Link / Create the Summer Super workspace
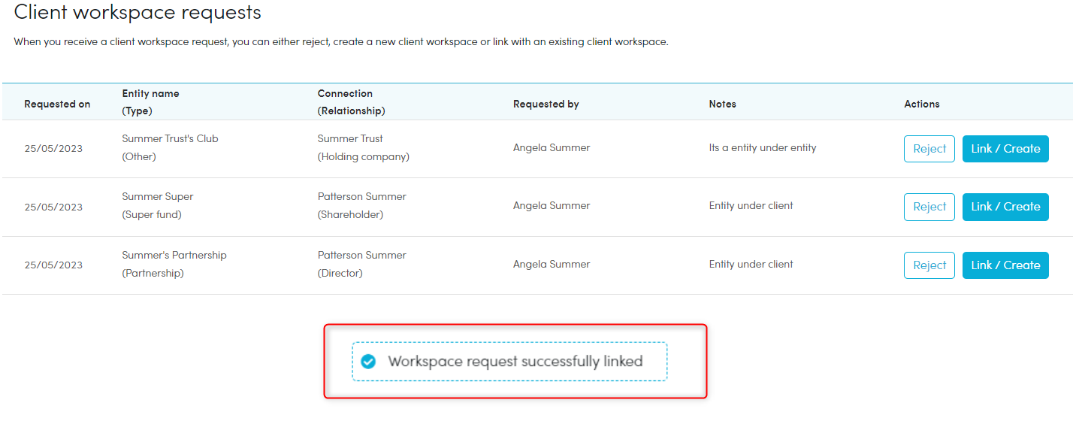The image size is (1073, 427). [1005, 207]
